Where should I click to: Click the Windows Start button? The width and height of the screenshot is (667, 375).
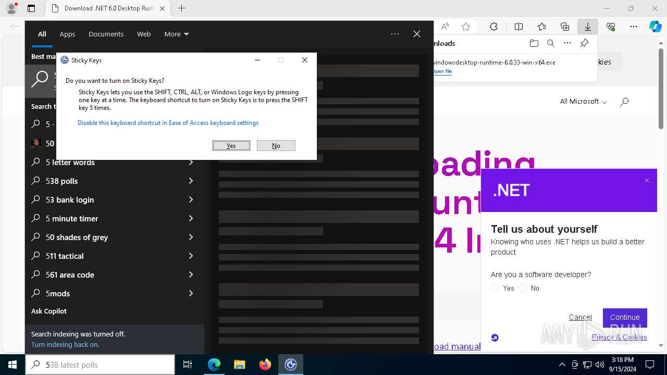click(13, 365)
